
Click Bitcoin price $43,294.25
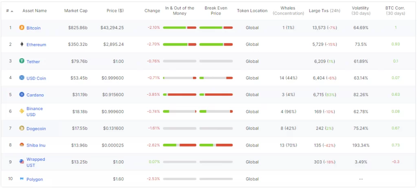112,28
